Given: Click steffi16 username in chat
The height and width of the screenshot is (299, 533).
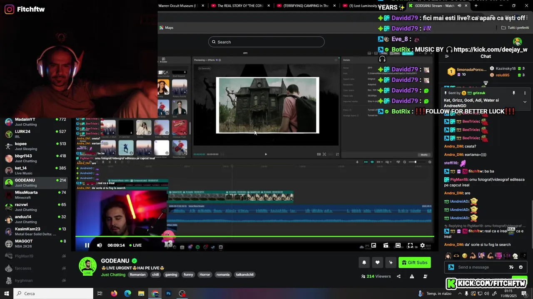Looking at the screenshot, I should (451, 163).
